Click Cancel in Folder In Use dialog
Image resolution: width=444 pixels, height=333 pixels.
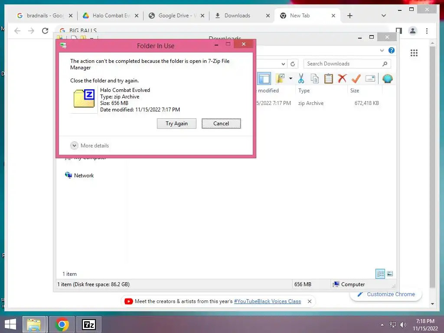tap(221, 124)
